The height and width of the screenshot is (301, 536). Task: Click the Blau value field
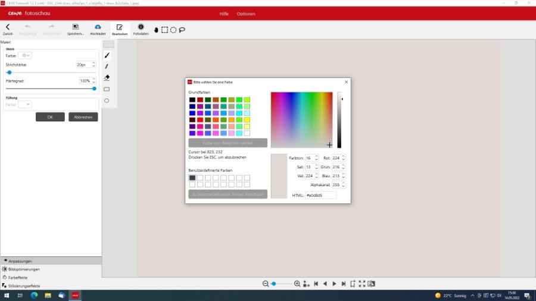click(339, 175)
